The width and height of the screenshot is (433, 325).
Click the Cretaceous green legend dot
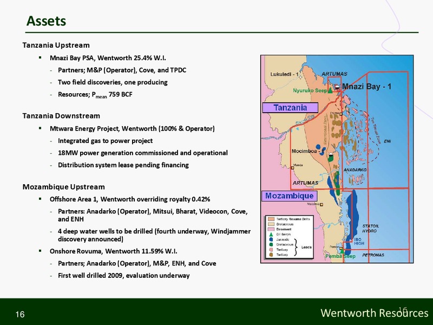tap(271, 245)
